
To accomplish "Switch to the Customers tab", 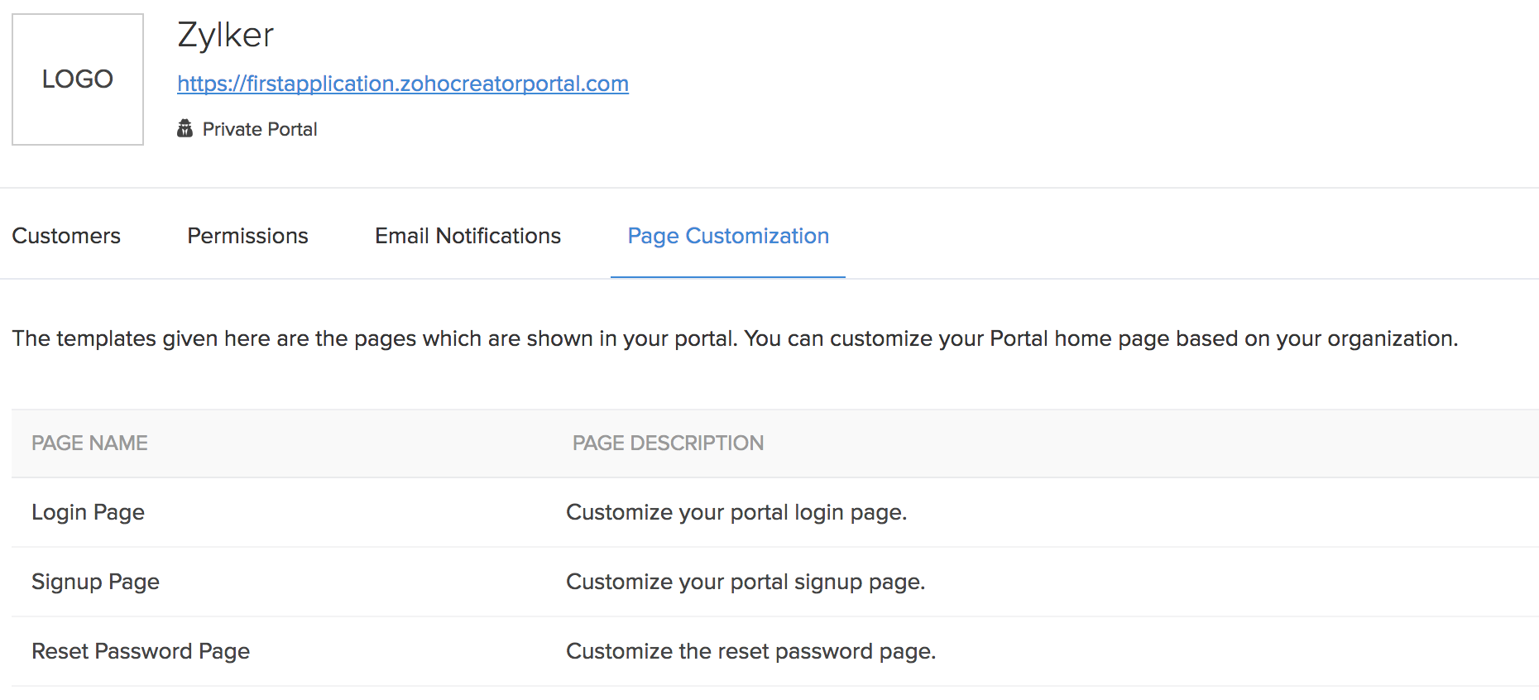I will 66,236.
